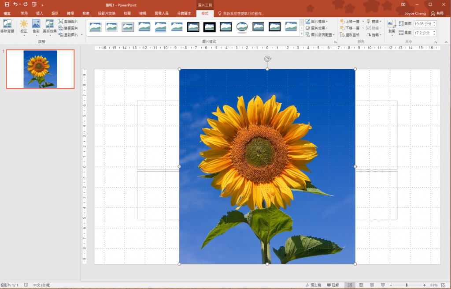This screenshot has width=451, height=289.
Task: Increase height with stepper up arrow
Action: [x=434, y=23]
